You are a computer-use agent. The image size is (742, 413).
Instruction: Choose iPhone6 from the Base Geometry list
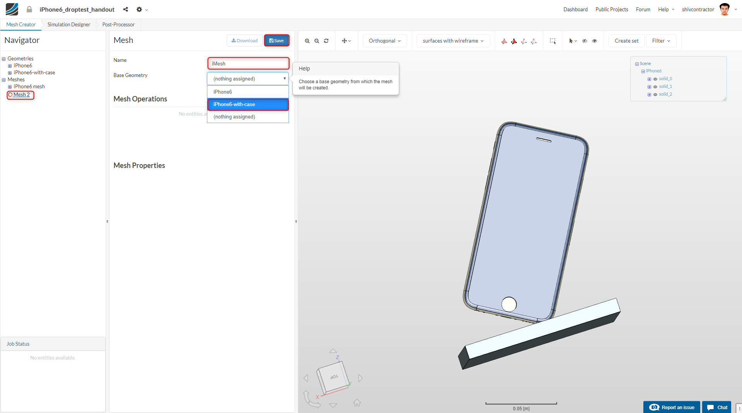click(x=248, y=92)
